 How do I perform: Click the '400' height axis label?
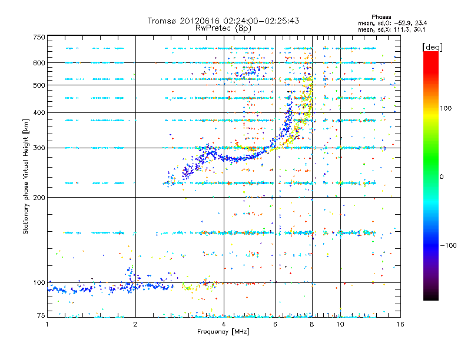(x=39, y=112)
